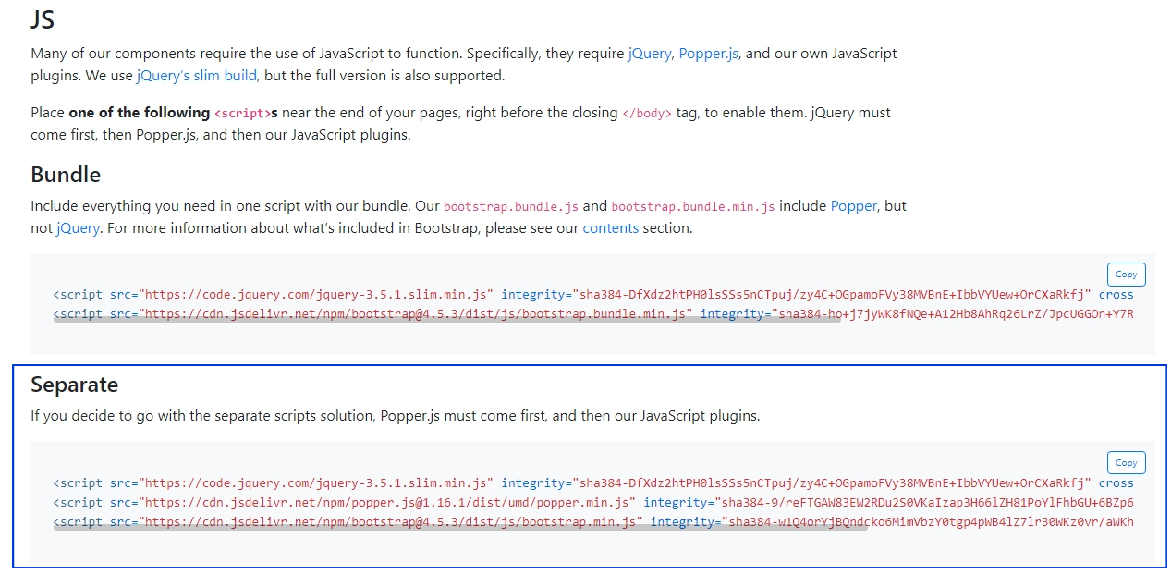Click the Bundle heading
This screenshot has width=1171, height=574.
point(66,175)
